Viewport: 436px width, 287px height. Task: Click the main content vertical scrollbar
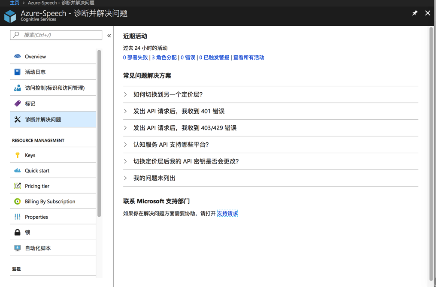click(x=431, y=153)
